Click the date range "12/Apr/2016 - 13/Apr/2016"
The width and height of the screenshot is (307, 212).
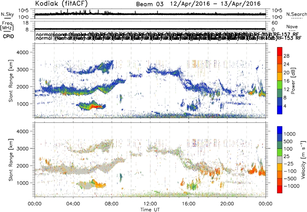pyautogui.click(x=215, y=4)
